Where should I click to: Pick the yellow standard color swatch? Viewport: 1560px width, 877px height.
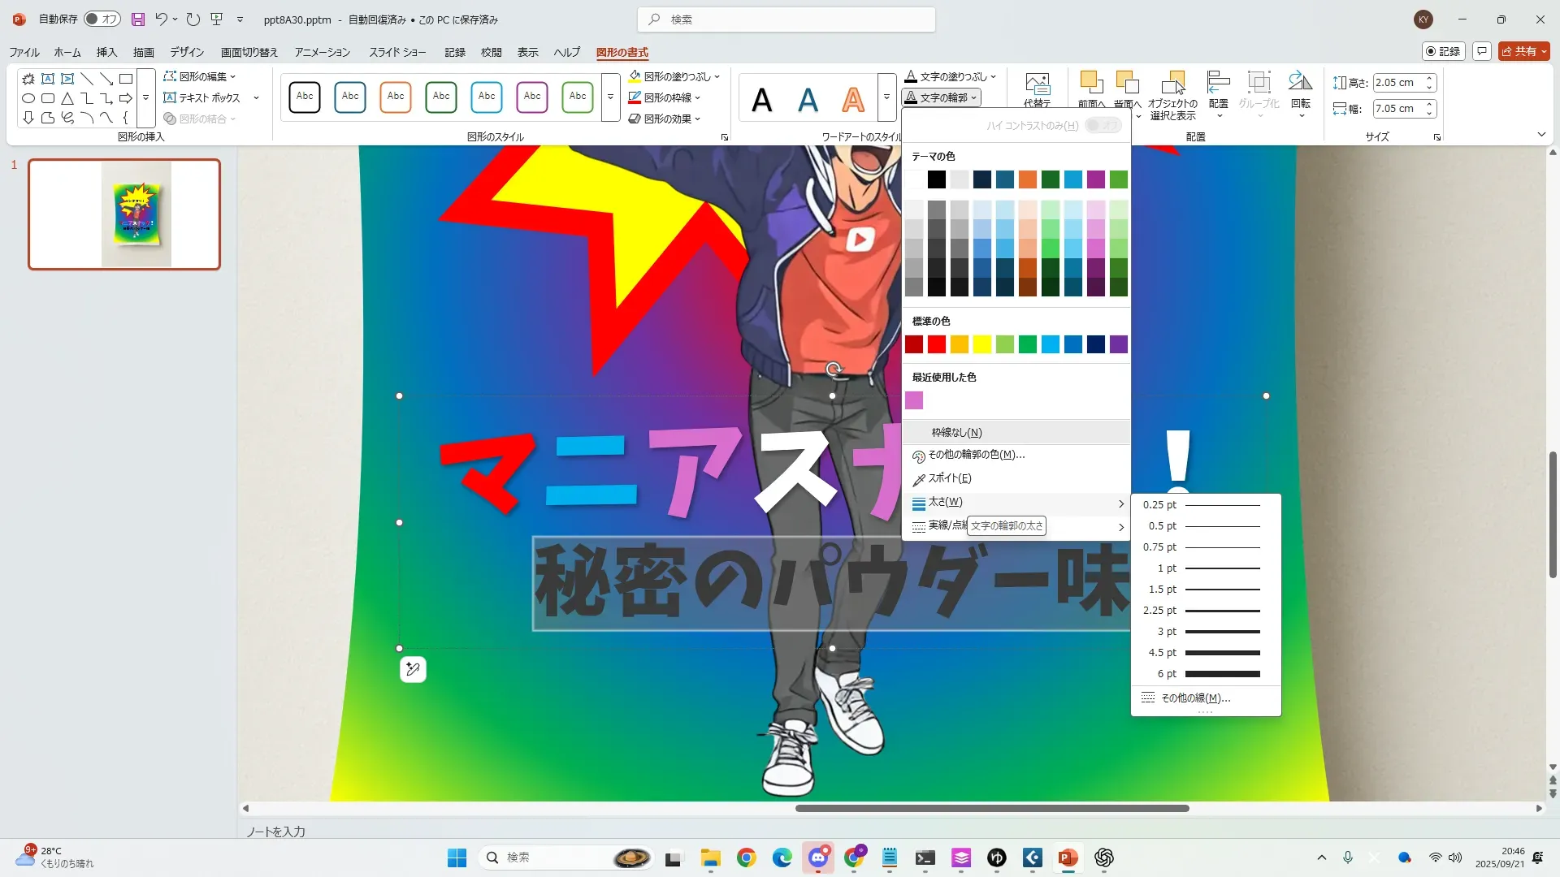981,344
